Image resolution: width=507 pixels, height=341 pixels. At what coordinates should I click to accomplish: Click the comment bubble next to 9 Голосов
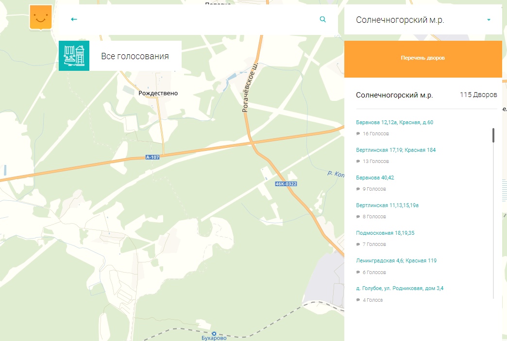358,189
